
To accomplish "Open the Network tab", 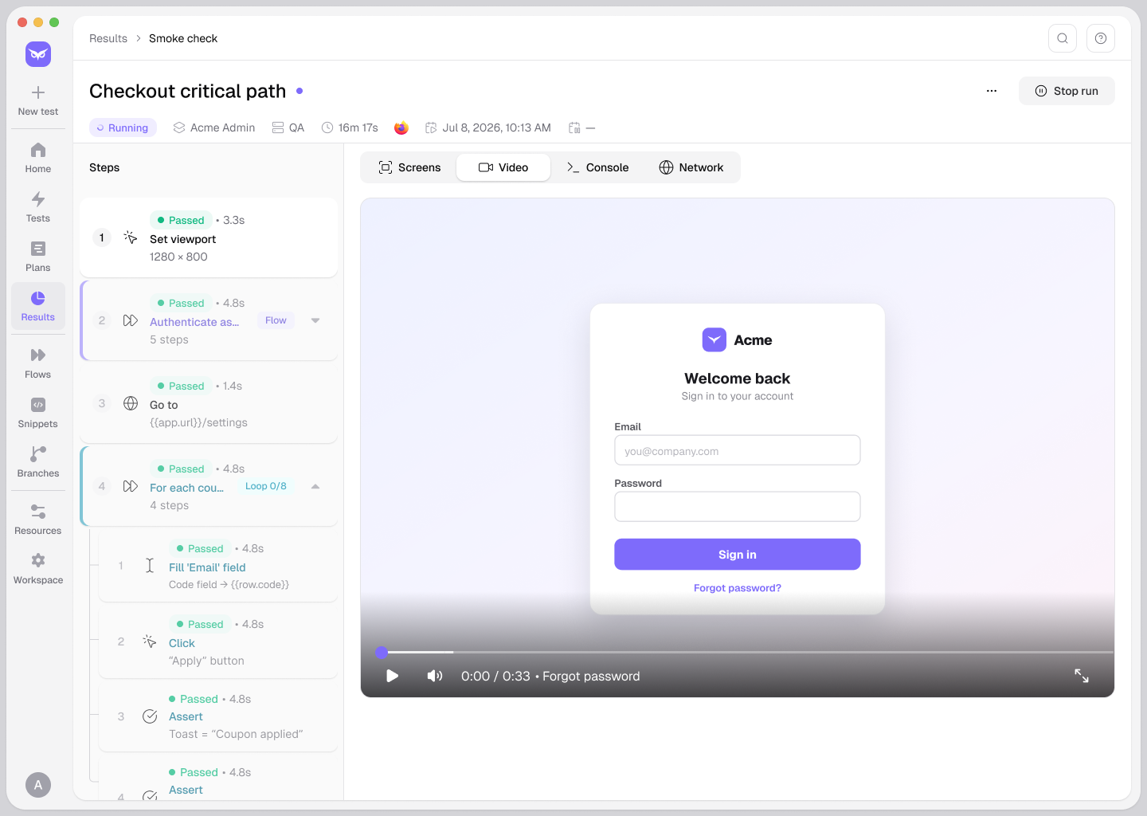I will tap(691, 167).
